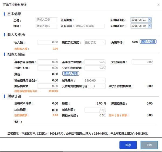
Task: Focus the 工号 input field
Action: pos(47,20)
